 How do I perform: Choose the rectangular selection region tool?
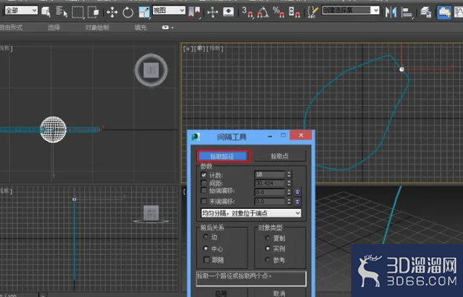(x=78, y=12)
